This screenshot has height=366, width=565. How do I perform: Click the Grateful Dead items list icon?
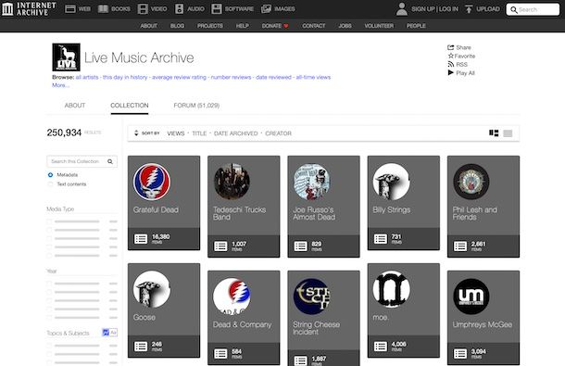click(141, 239)
